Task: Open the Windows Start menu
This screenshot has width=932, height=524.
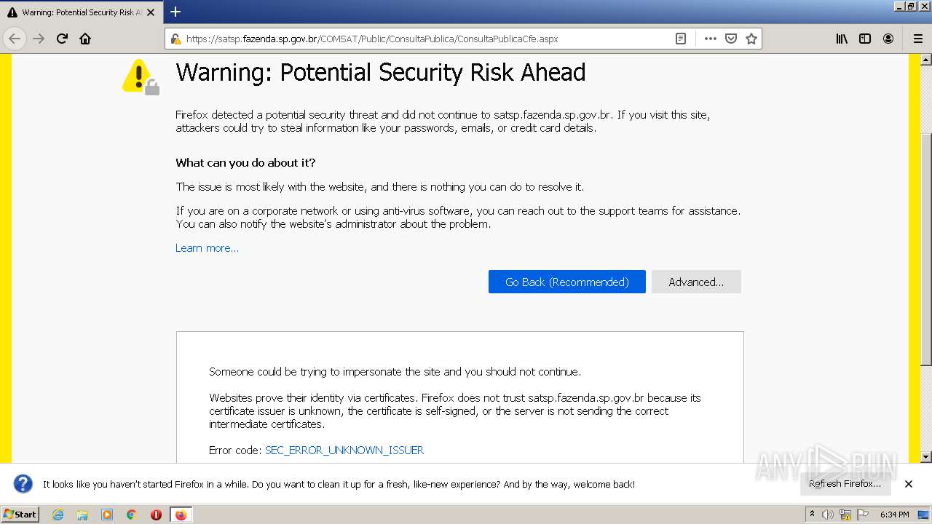Action: (x=20, y=515)
